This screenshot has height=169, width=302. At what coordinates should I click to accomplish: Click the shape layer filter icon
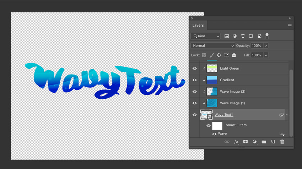pyautogui.click(x=251, y=36)
